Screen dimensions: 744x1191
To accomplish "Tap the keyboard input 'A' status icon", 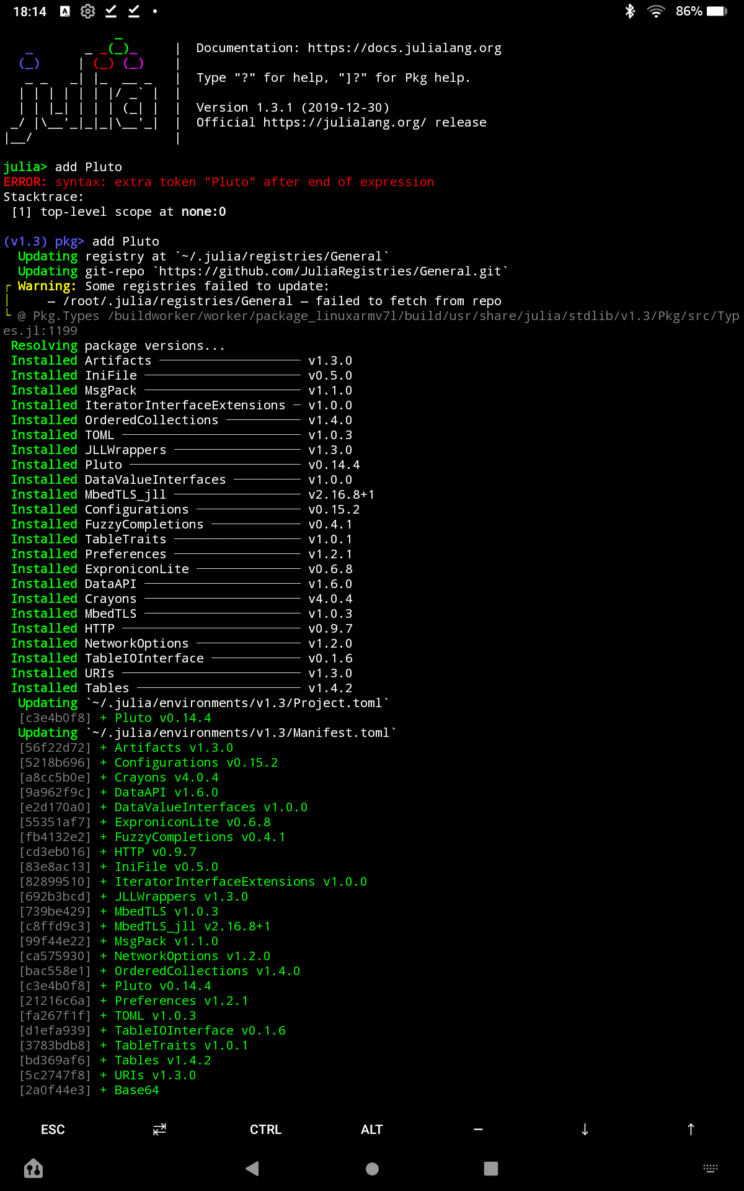I will (65, 11).
